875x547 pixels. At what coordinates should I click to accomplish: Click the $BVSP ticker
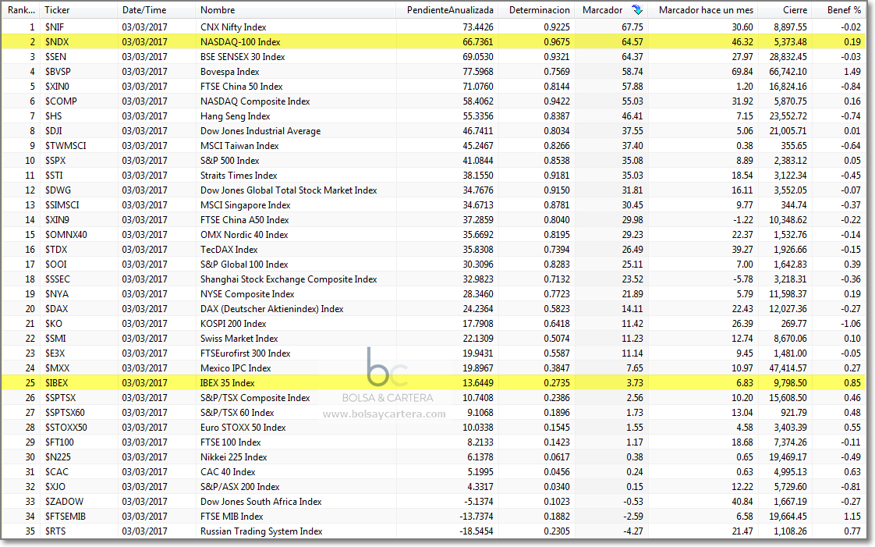[58, 72]
